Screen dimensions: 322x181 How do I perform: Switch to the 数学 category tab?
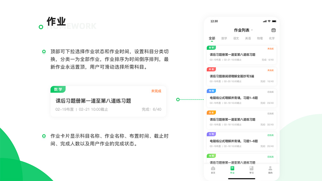pos(224,38)
